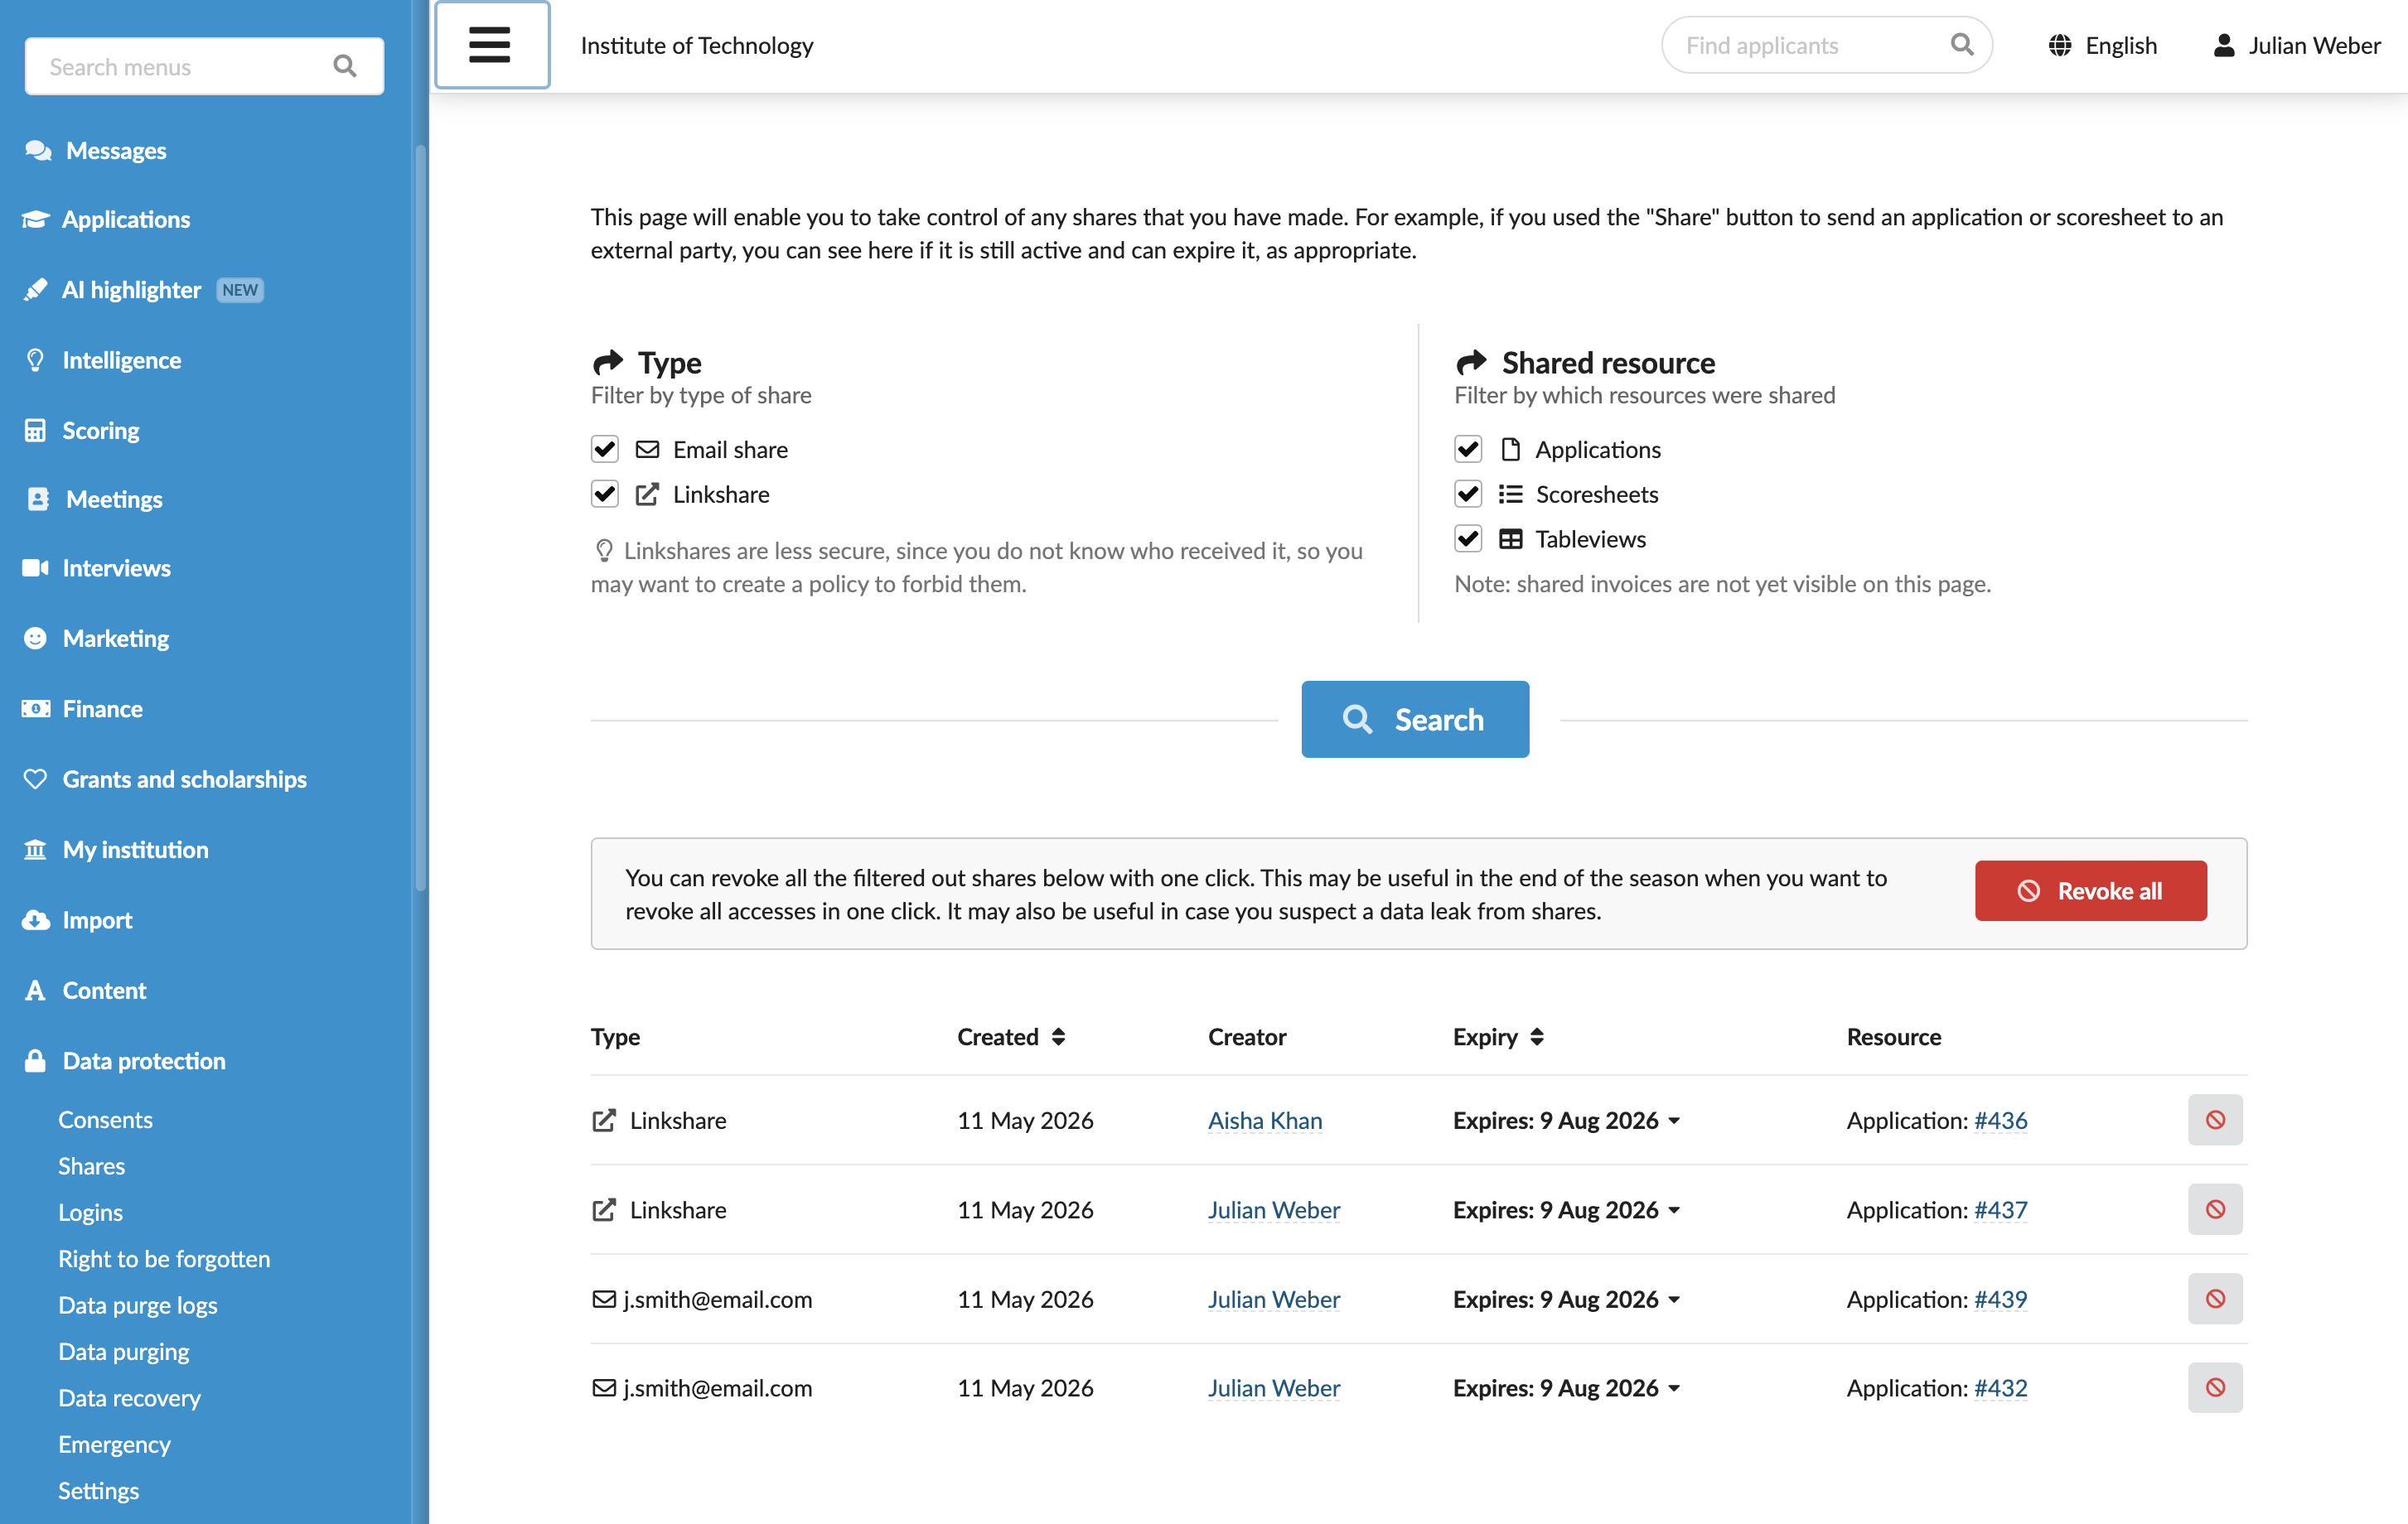The width and height of the screenshot is (2408, 1524).
Task: Click the Find applicants search icon
Action: (x=1962, y=45)
